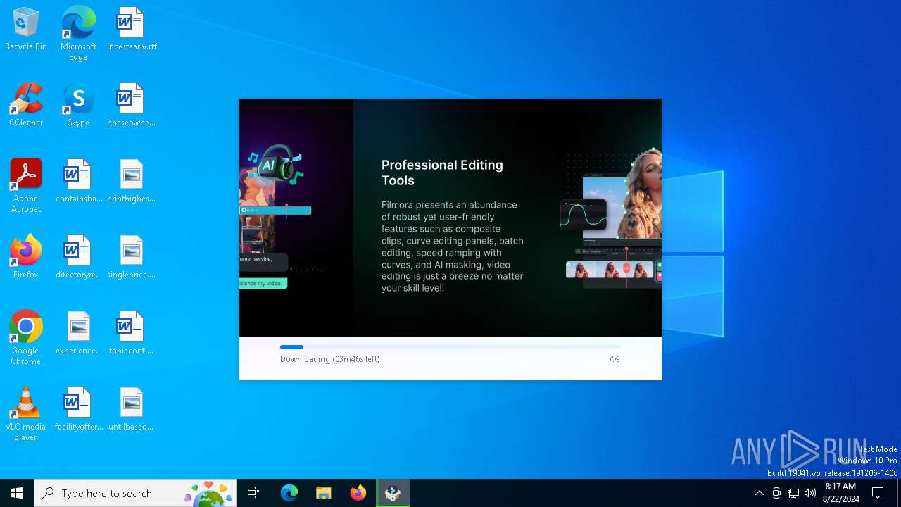Open the Firefox desktop shortcut
This screenshot has width=901, height=507.
pos(26,258)
